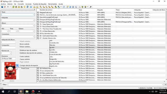Close the tag panel with small x
The width and height of the screenshot is (167, 94).
pos(34,9)
